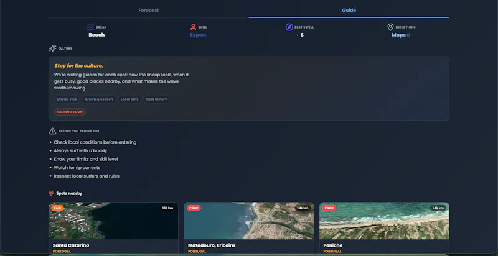Click the S swell direction value
Screen dimensions: 498x256
click(302, 35)
